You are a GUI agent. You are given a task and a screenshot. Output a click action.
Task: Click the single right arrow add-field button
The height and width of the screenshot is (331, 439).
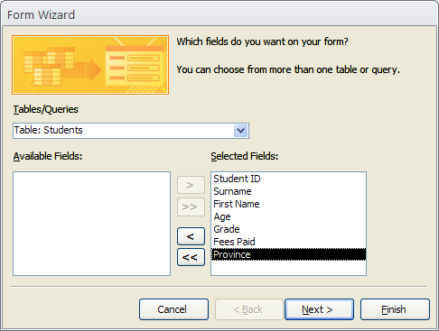pyautogui.click(x=191, y=185)
